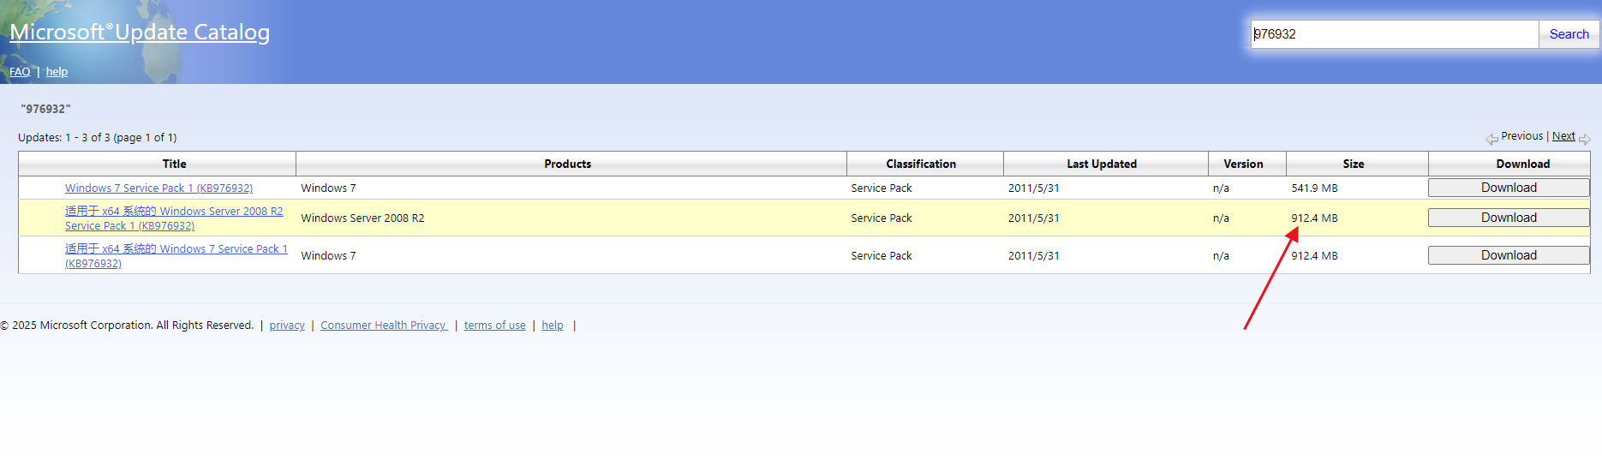The image size is (1602, 460).
Task: Open the FAQ link in header
Action: point(20,72)
